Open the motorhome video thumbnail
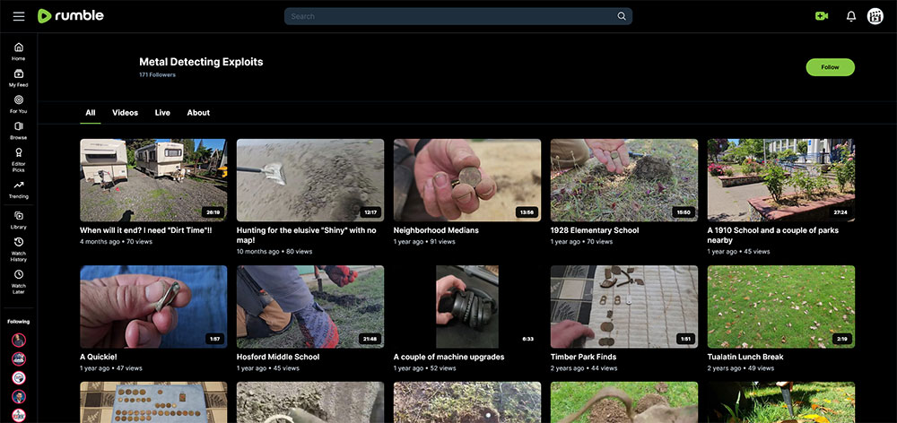 (x=153, y=180)
